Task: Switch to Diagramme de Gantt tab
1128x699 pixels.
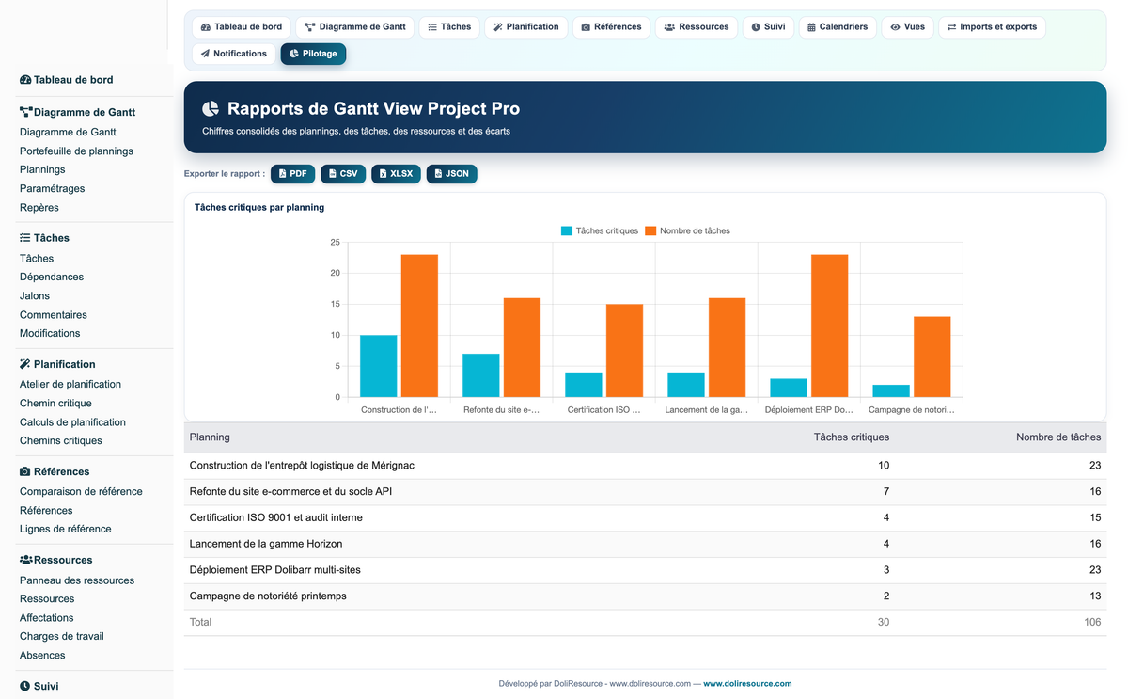Action: 355,27
